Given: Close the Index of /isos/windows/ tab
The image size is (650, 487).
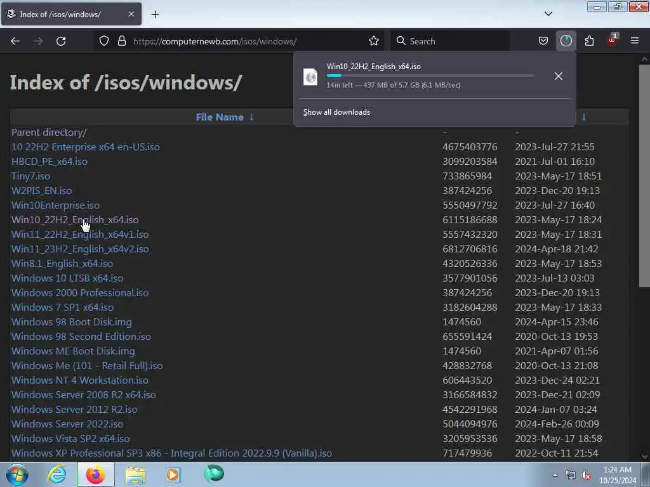Looking at the screenshot, I should (131, 15).
